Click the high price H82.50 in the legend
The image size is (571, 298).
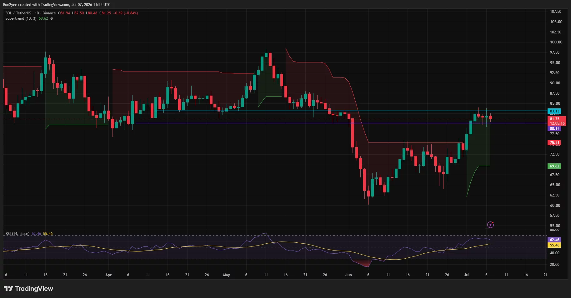click(x=78, y=13)
